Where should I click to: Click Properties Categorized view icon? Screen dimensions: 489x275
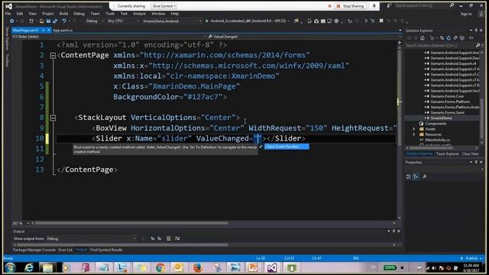pos(409,176)
